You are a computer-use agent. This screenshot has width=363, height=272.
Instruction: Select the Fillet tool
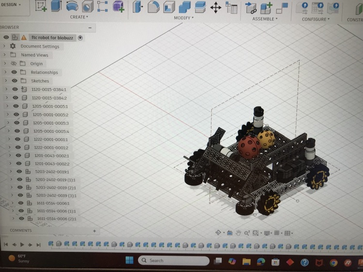point(153,7)
